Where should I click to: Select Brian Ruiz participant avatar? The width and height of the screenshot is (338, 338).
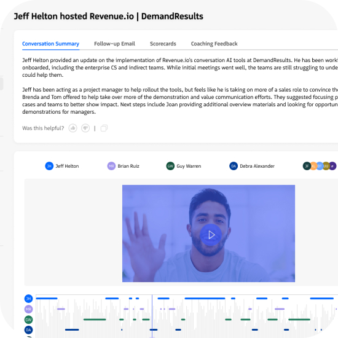tap(111, 166)
